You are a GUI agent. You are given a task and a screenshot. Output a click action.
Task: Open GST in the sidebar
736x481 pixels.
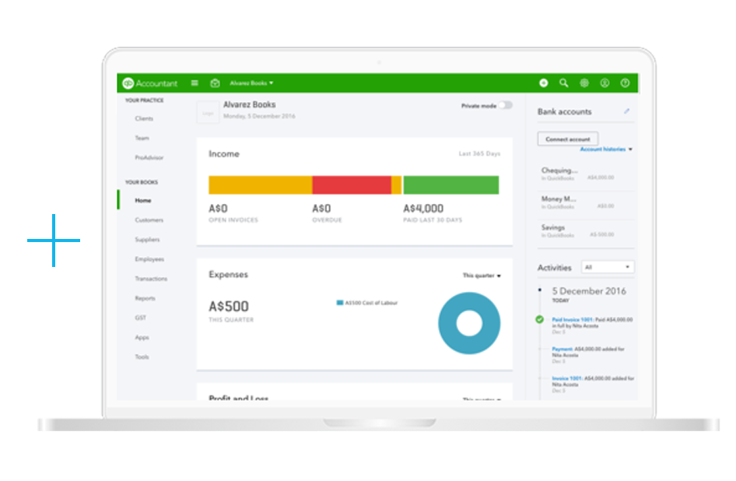click(x=140, y=318)
